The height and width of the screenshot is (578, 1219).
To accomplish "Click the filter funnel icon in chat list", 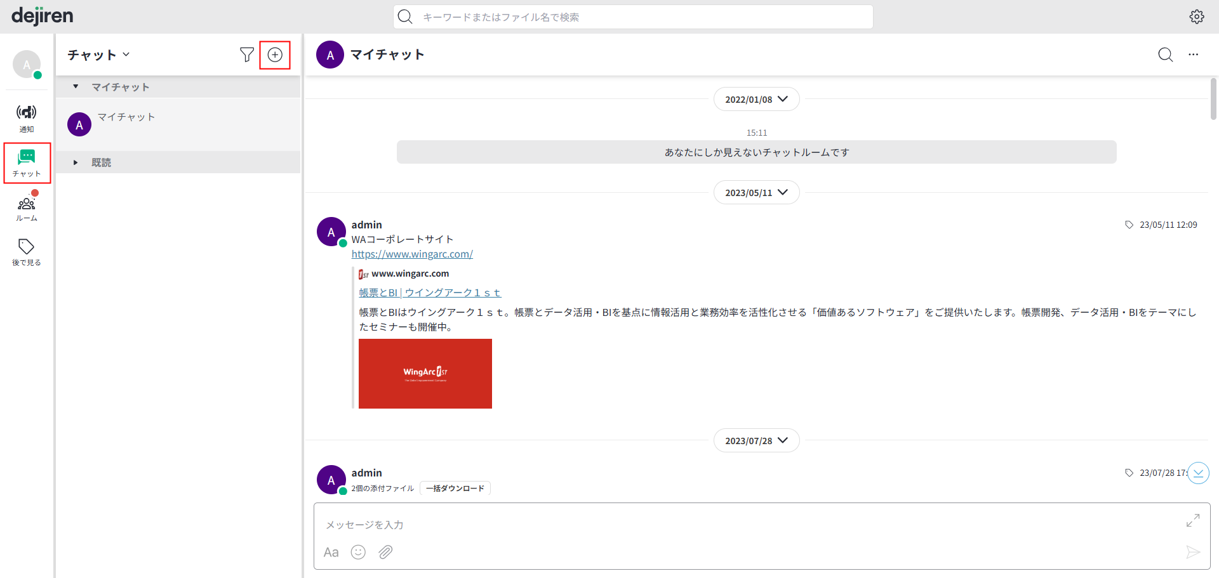I will tap(246, 55).
